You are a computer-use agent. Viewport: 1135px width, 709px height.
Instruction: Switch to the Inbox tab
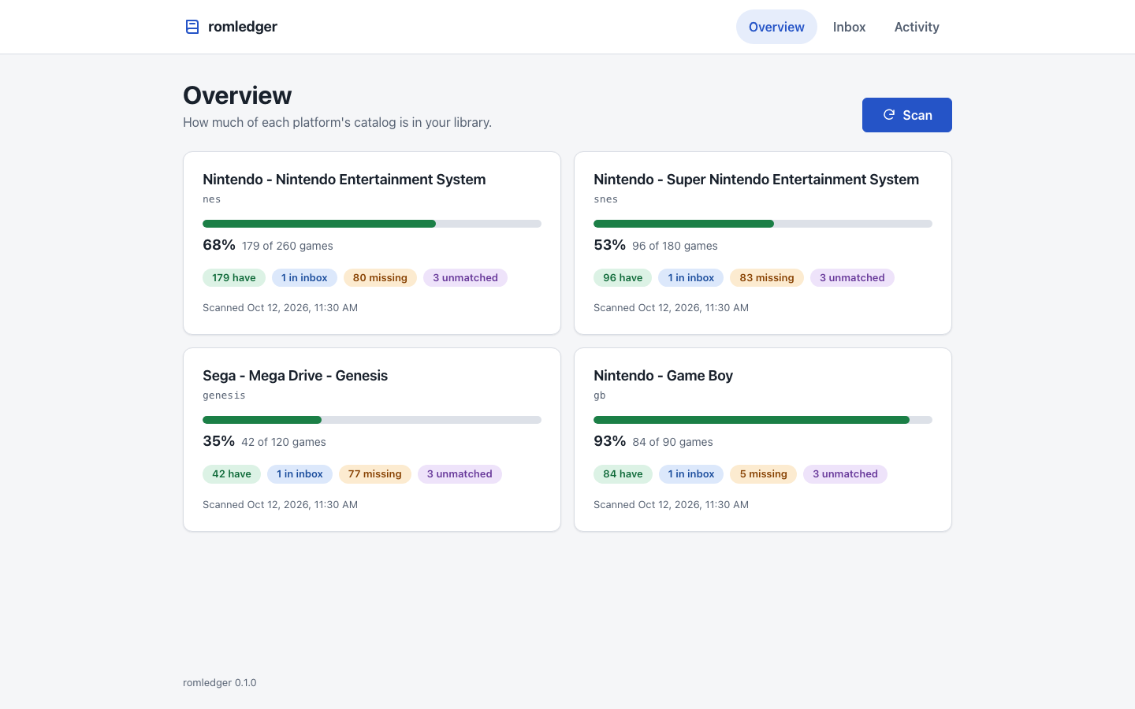coord(849,27)
